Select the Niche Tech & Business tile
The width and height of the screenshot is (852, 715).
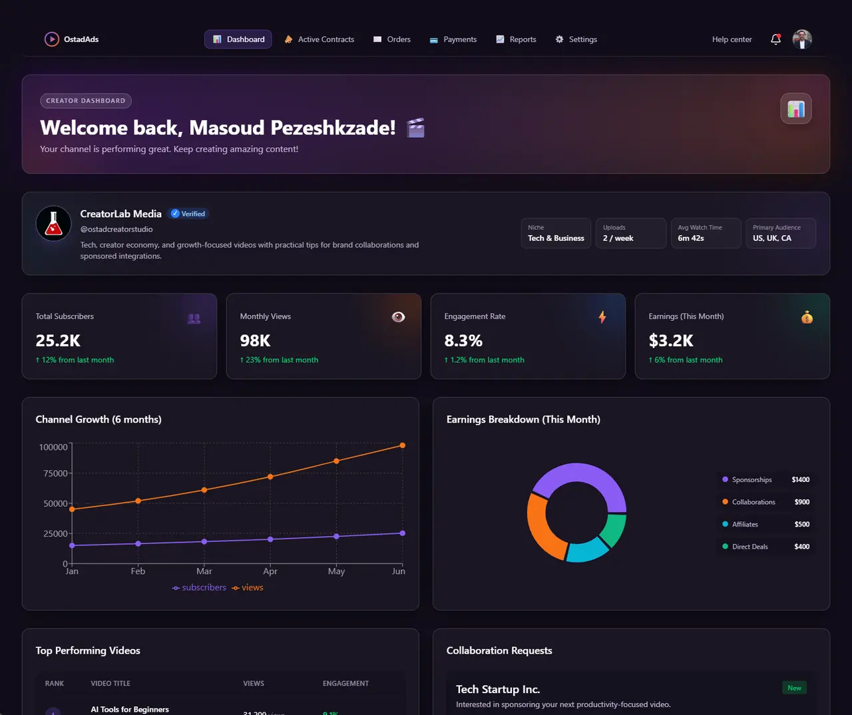click(x=556, y=233)
